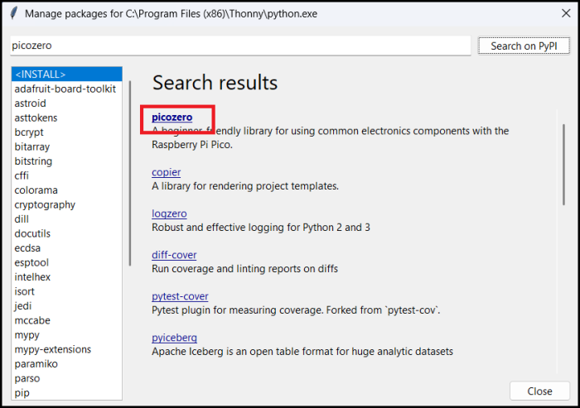Click into the package search field
The width and height of the screenshot is (580, 408).
[x=240, y=46]
